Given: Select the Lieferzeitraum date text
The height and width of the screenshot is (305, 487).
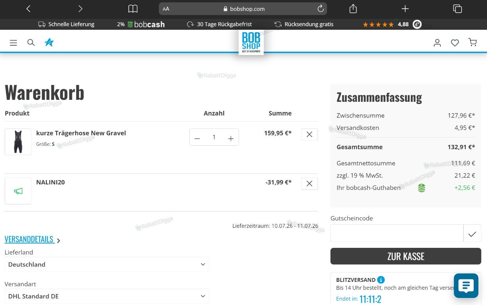Looking at the screenshot, I should pos(275,226).
